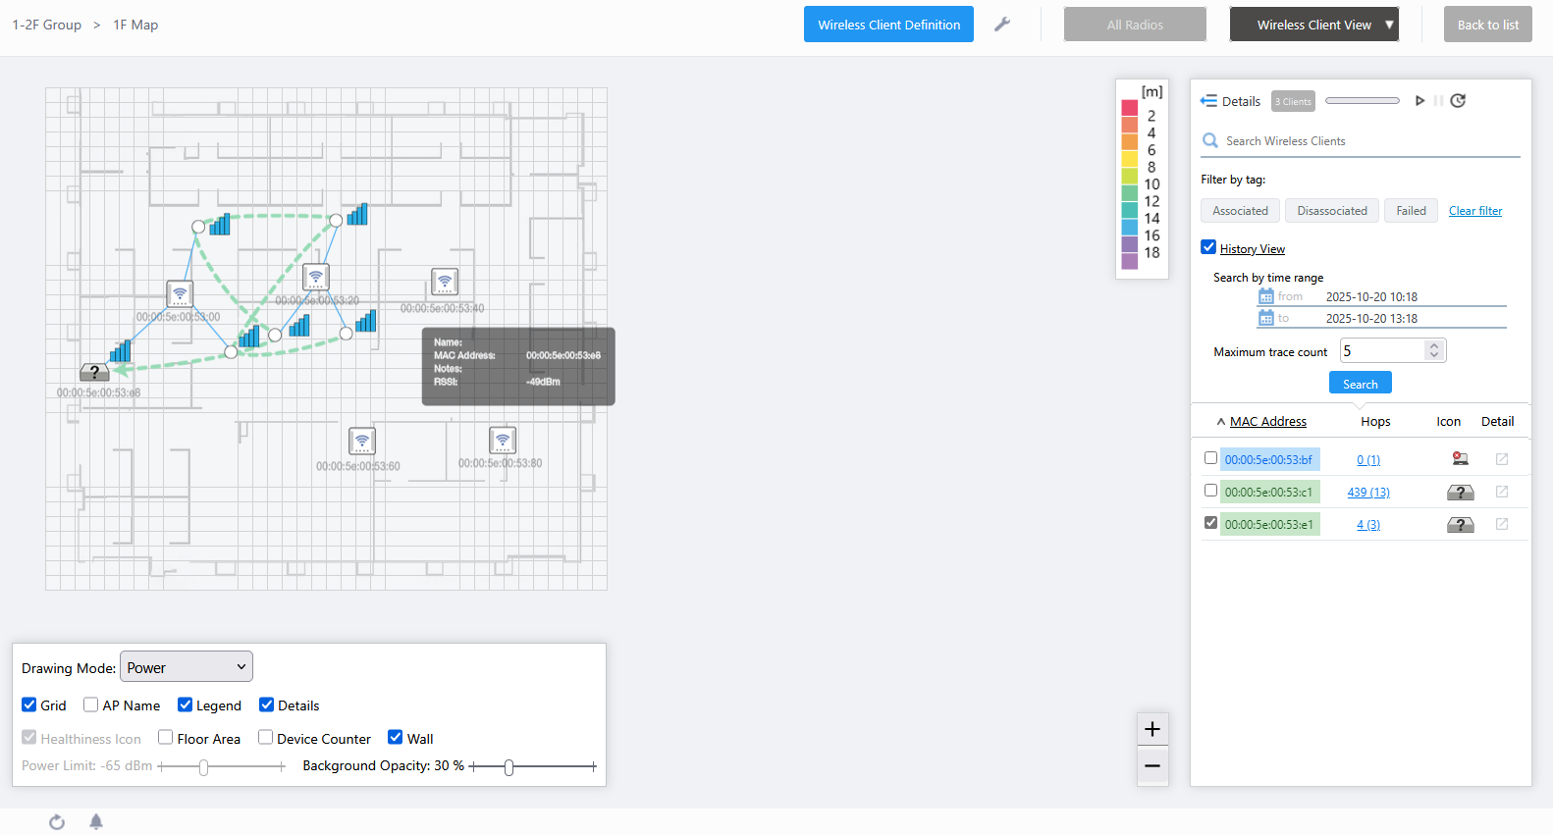Open the Drawing Mode dropdown
1553x835 pixels.
(187, 667)
